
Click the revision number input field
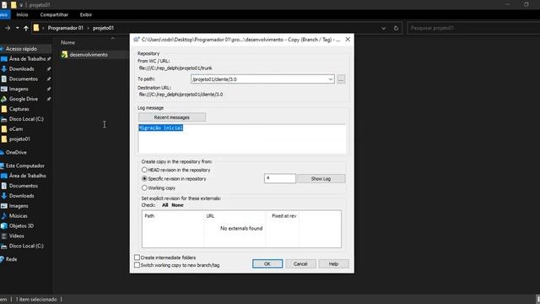click(x=279, y=178)
